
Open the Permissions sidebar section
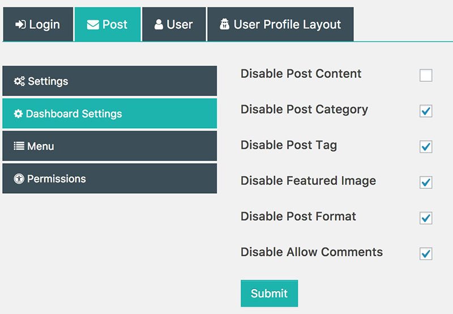[109, 179]
